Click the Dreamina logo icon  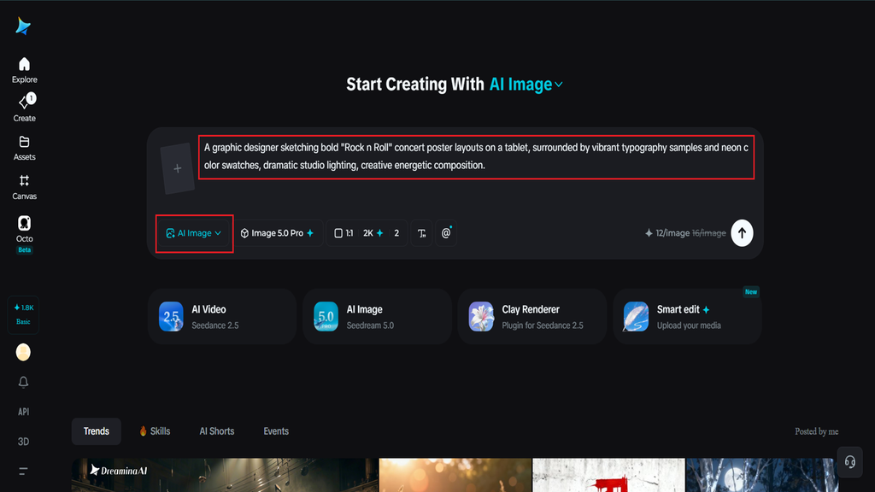point(23,26)
